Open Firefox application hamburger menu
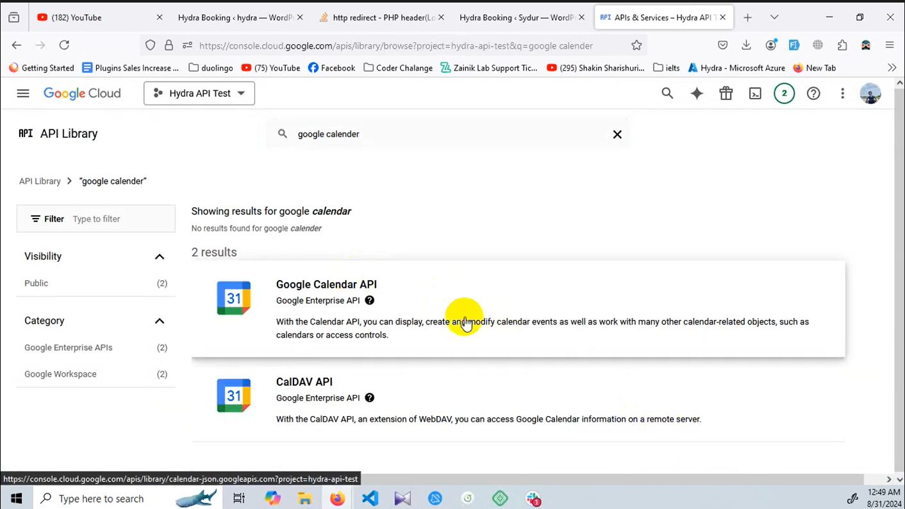 890,45
